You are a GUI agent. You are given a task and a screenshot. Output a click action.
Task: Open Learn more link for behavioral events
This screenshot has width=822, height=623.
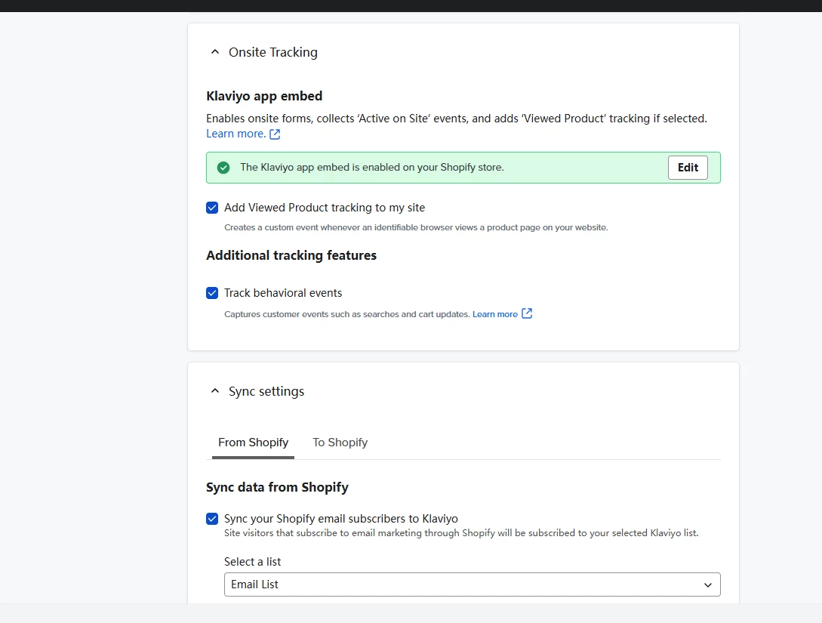(495, 314)
